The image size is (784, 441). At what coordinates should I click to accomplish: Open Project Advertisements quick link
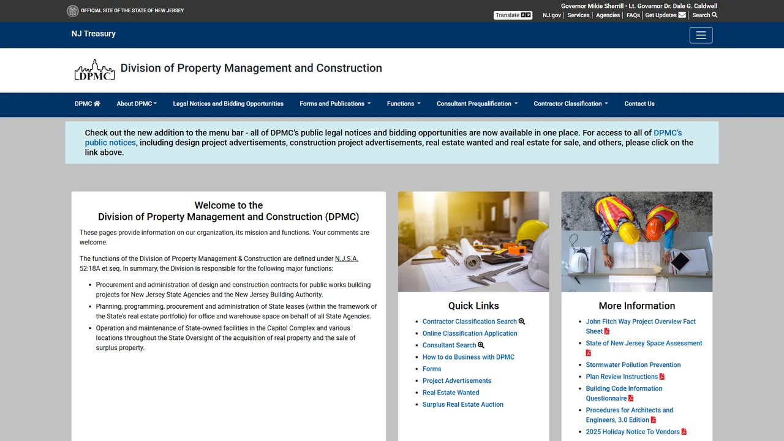coord(457,381)
